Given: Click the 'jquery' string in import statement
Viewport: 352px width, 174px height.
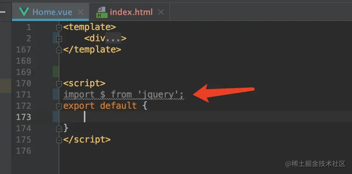Looking at the screenshot, I should point(158,94).
